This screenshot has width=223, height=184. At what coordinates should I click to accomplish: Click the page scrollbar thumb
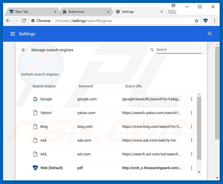pyautogui.click(x=217, y=93)
